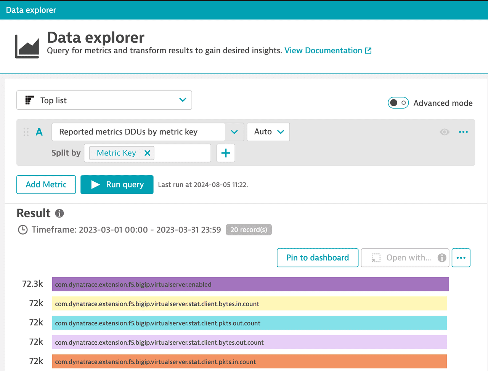Select the orange client.pkts.in.count bar

[250, 361]
